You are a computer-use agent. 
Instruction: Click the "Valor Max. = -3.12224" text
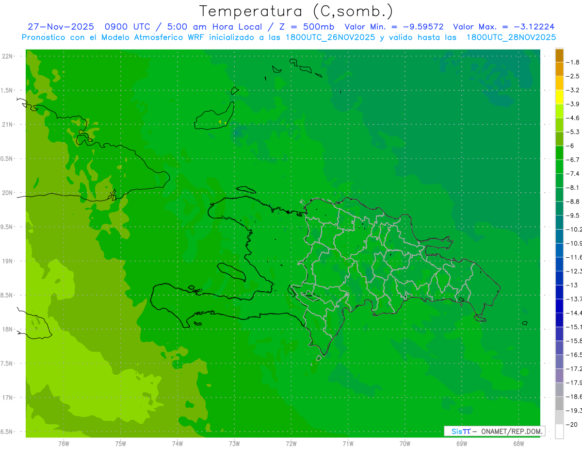(x=504, y=27)
